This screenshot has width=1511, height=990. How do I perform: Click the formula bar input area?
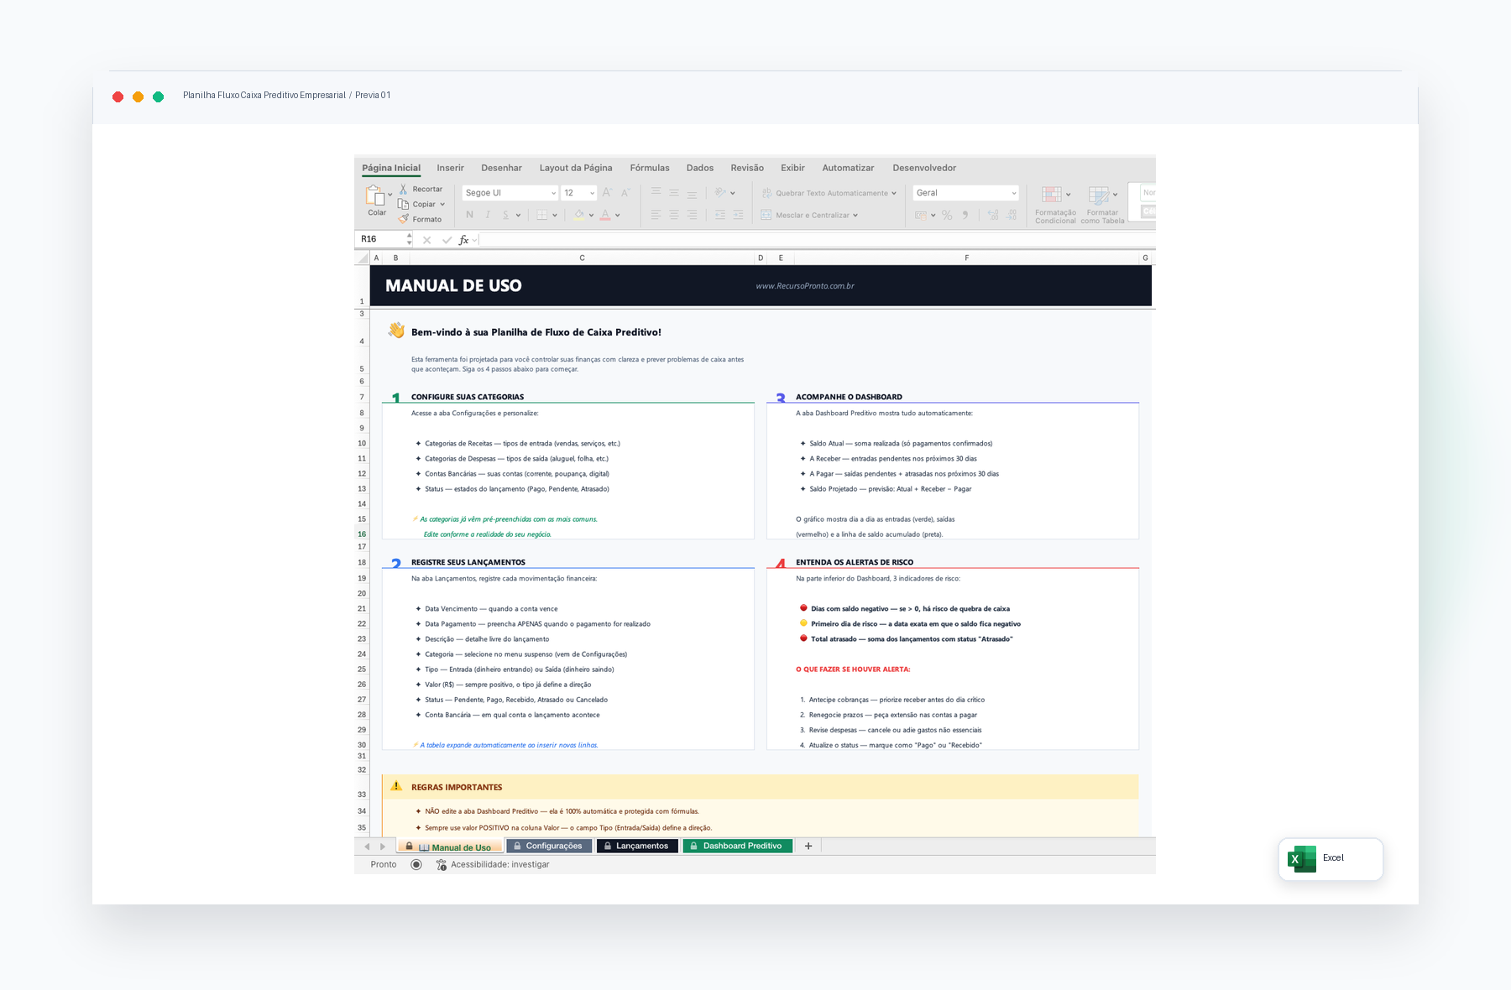816,240
